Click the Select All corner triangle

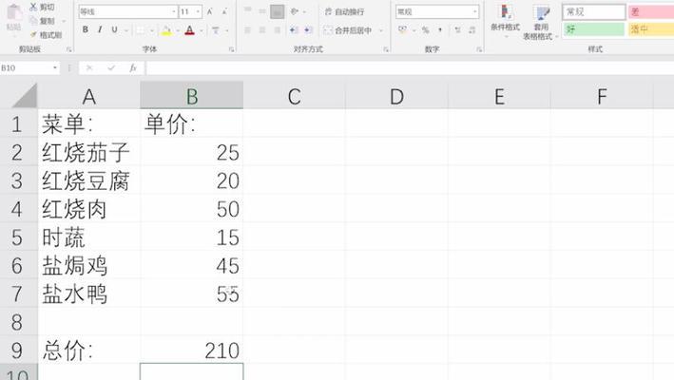(24, 96)
